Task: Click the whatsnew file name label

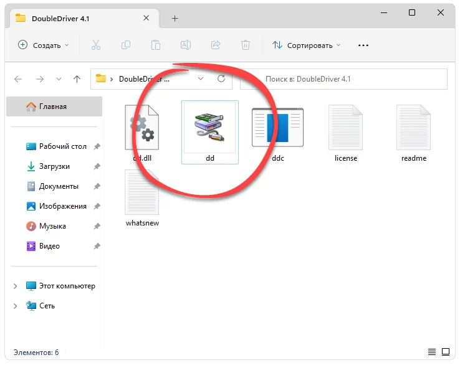Action: (x=142, y=223)
